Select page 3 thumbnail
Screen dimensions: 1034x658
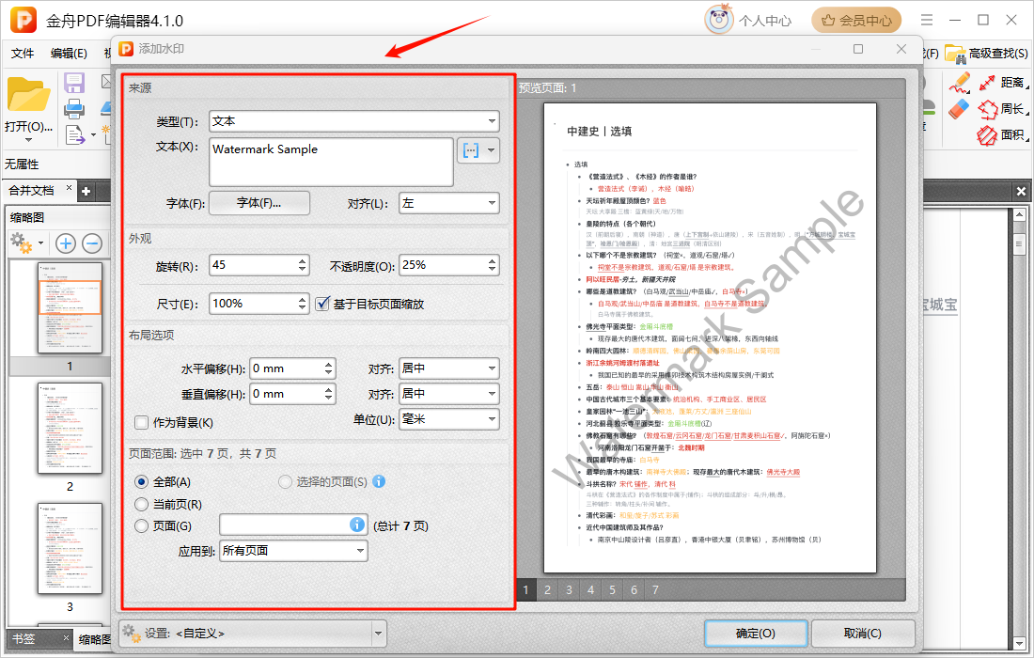click(70, 549)
